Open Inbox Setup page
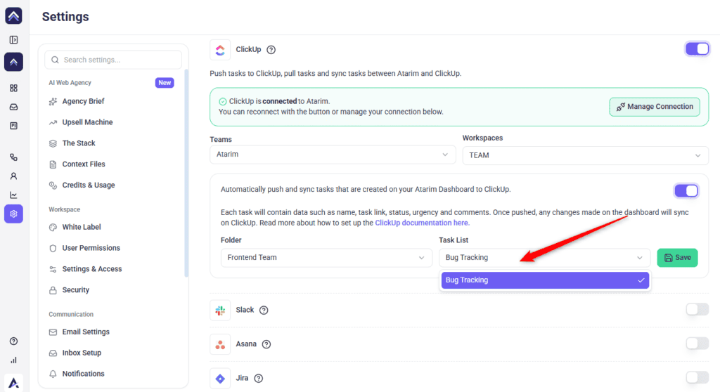This screenshot has height=392, width=720. tap(82, 353)
